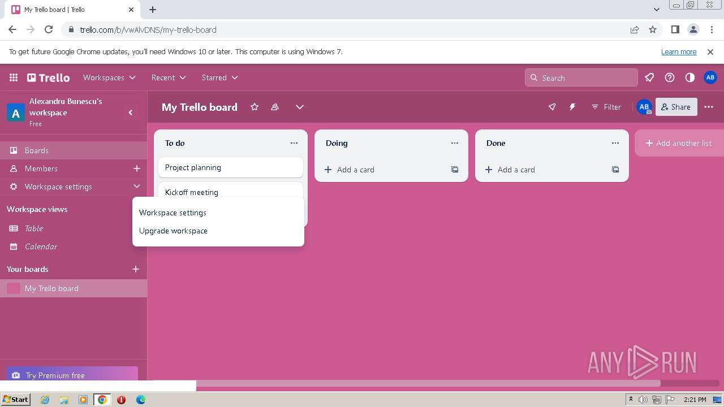Click the horizontal board scrollbar
724x407 pixels.
coord(428,384)
